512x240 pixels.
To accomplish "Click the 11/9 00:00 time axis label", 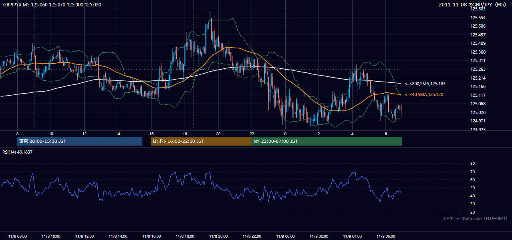I will (285, 236).
